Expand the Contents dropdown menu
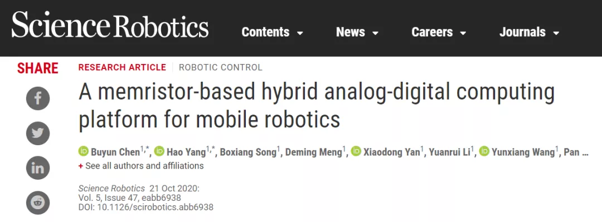Image resolution: width=602 pixels, height=222 pixels. [272, 32]
